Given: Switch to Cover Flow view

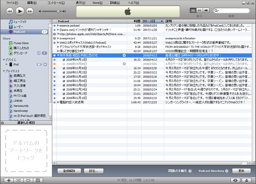Looking at the screenshot, I should [206, 11].
